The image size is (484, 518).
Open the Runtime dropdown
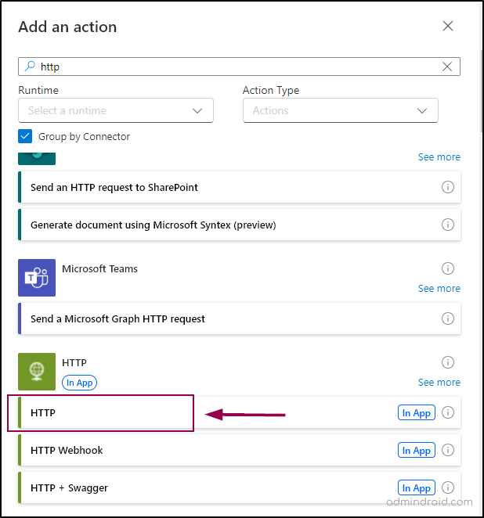pos(116,110)
